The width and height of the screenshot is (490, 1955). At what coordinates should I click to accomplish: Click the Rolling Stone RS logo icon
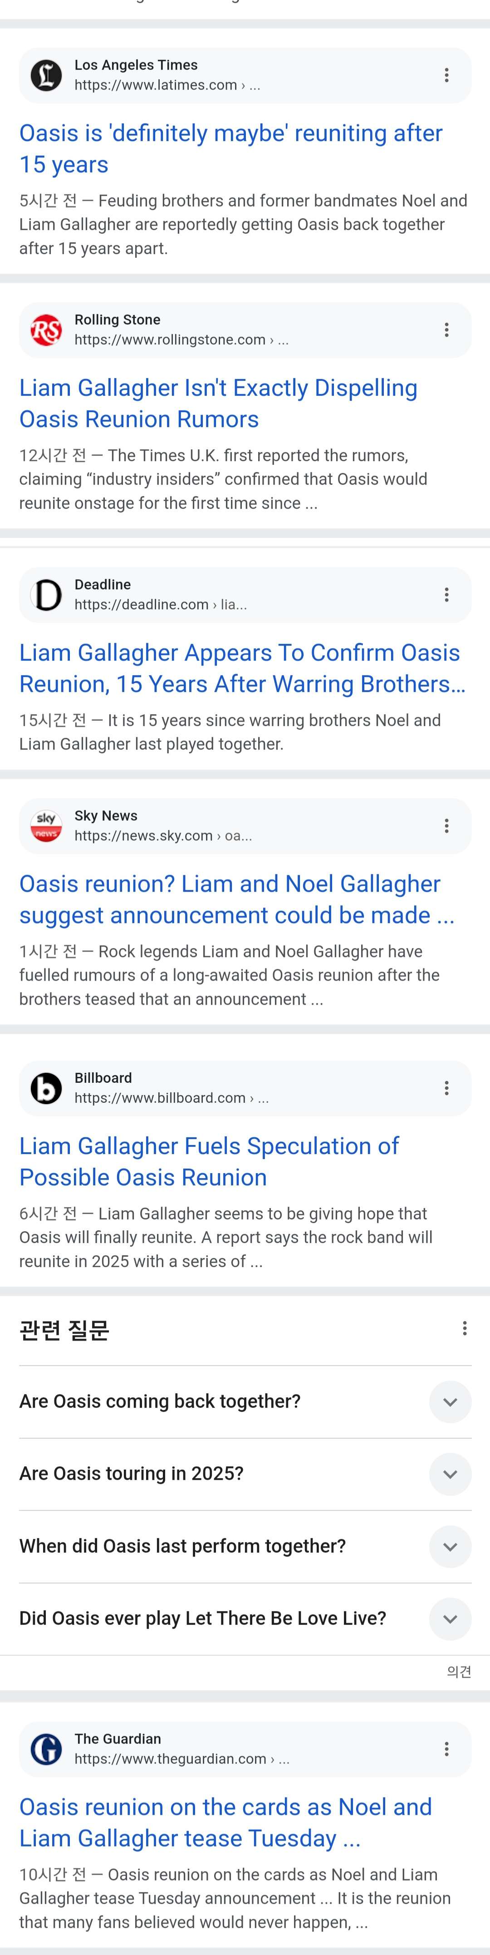point(46,330)
